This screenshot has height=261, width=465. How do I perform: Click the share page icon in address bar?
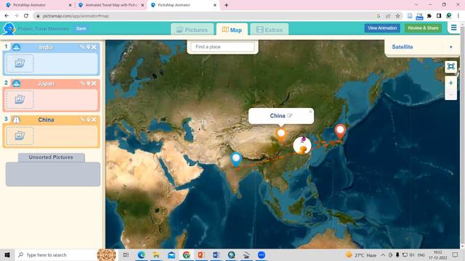tap(388, 16)
